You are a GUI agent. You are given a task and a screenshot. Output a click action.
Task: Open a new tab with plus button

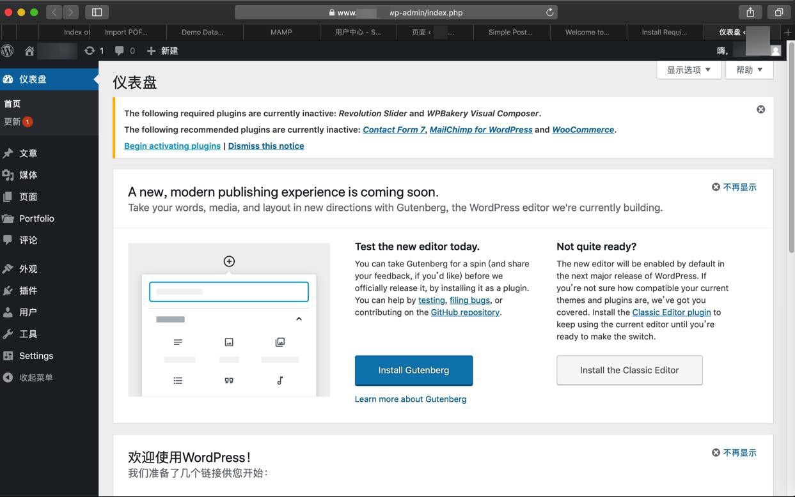click(788, 32)
